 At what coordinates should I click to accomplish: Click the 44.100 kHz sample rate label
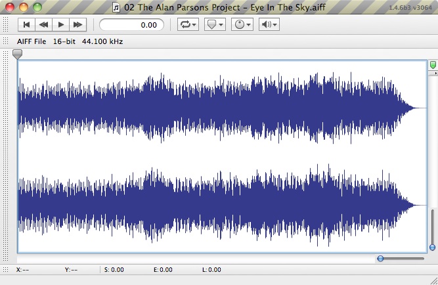tap(102, 41)
